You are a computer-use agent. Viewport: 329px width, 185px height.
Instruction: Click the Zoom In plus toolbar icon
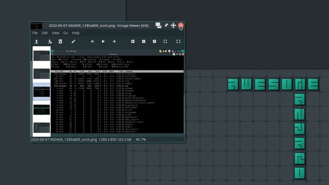point(133,42)
